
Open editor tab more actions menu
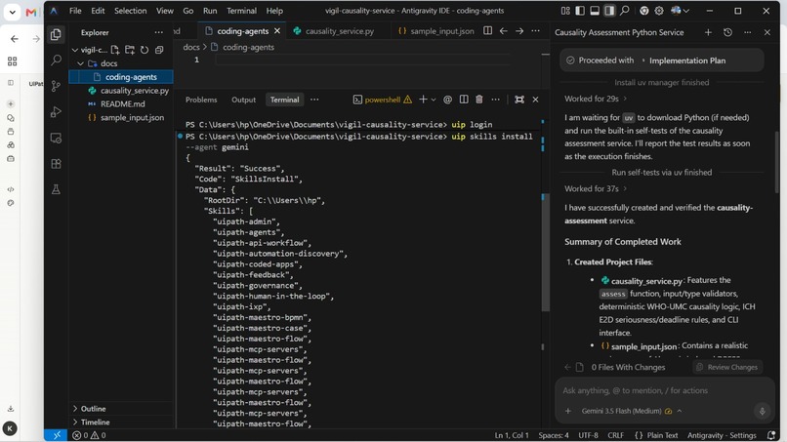pyautogui.click(x=535, y=30)
